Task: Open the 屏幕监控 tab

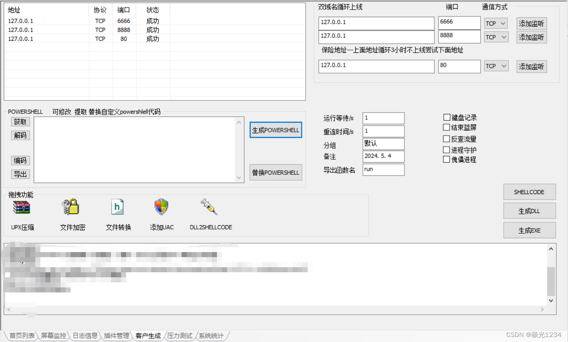Action: click(53, 336)
